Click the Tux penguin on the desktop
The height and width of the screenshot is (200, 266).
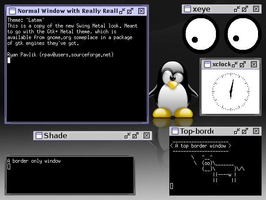click(173, 90)
